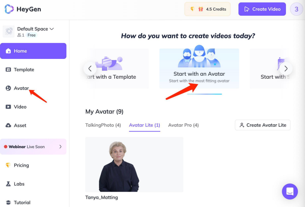Click the Create Video button
The width and height of the screenshot is (305, 207).
pos(262,9)
